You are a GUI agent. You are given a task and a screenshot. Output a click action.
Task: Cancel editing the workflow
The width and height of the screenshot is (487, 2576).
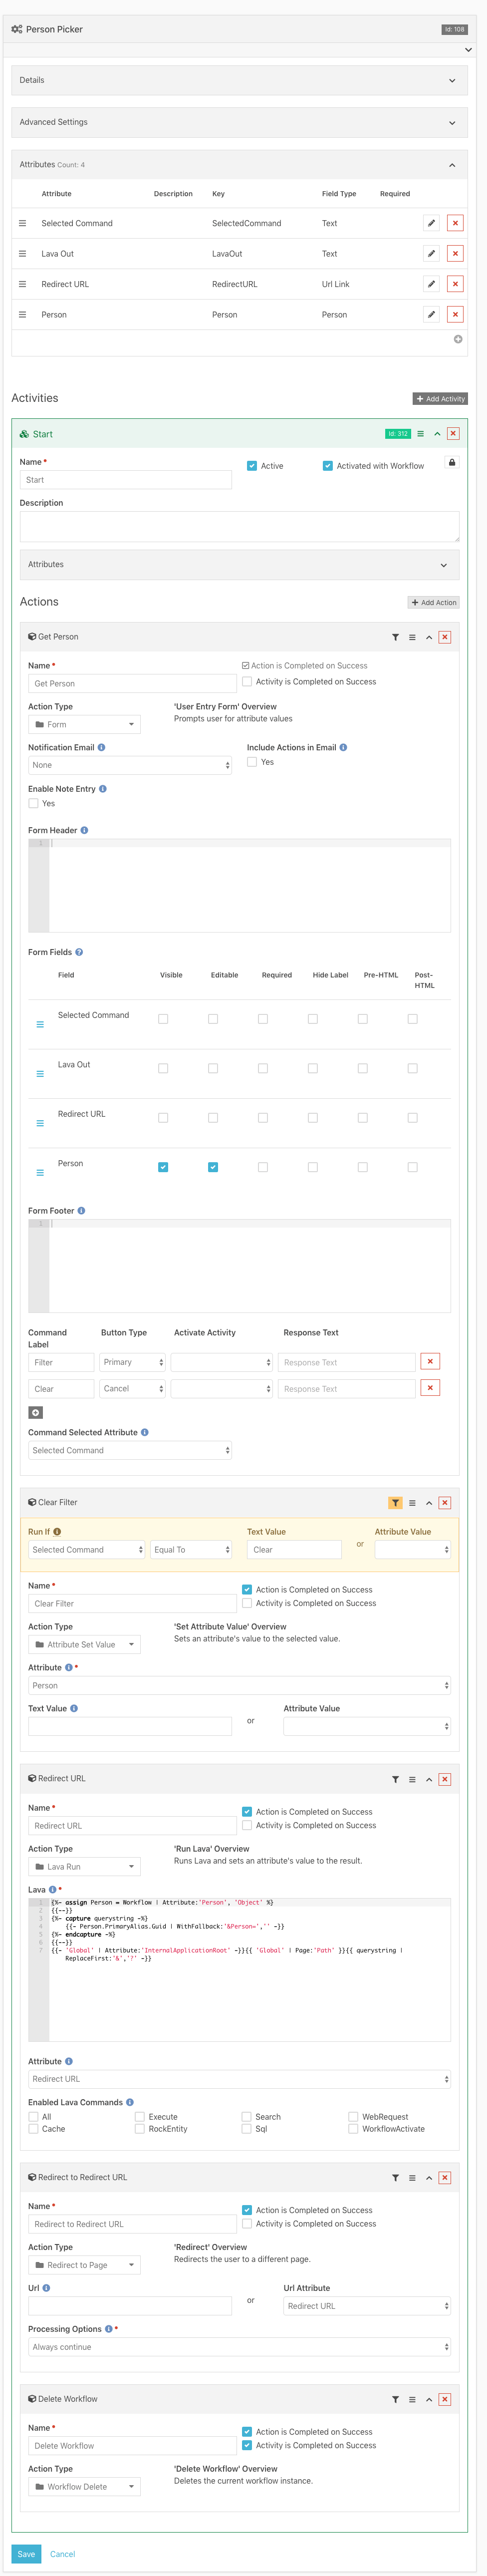click(x=62, y=2554)
